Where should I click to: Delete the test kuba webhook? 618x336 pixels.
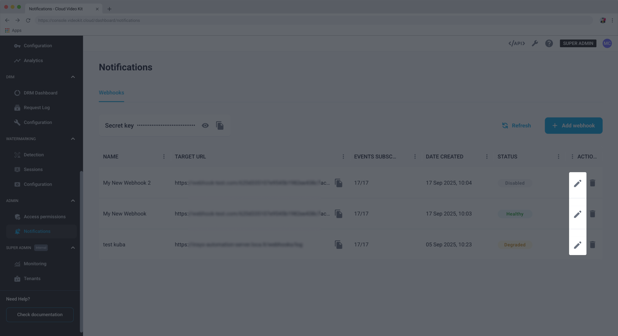(x=592, y=245)
